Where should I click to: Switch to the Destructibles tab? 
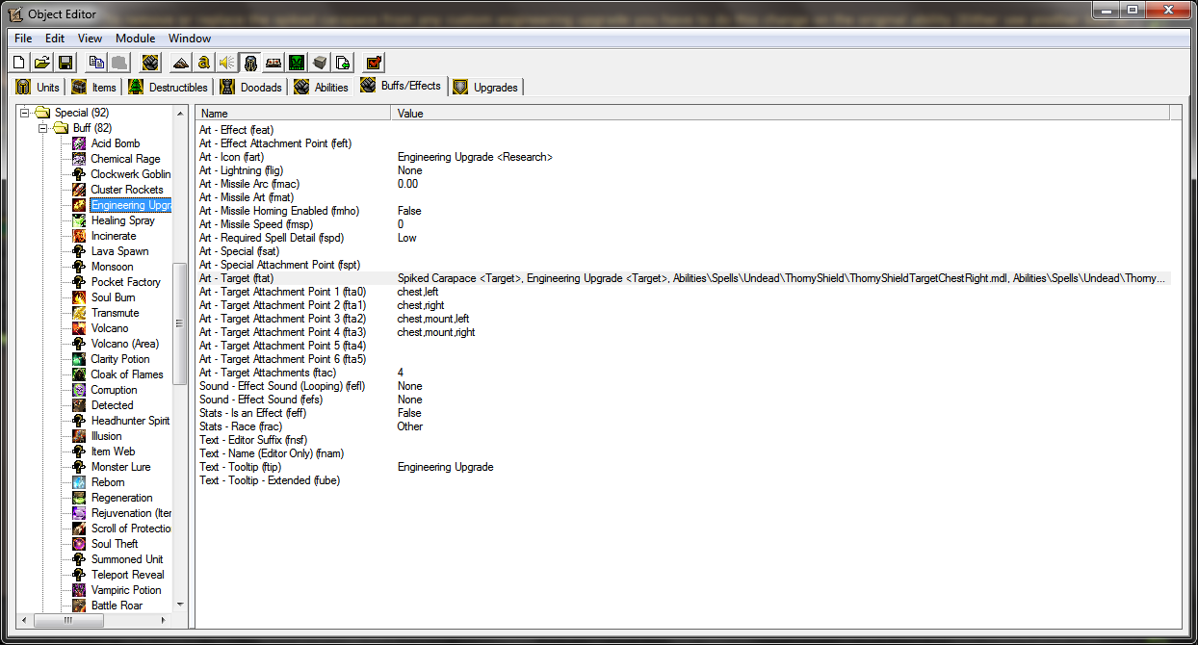168,88
